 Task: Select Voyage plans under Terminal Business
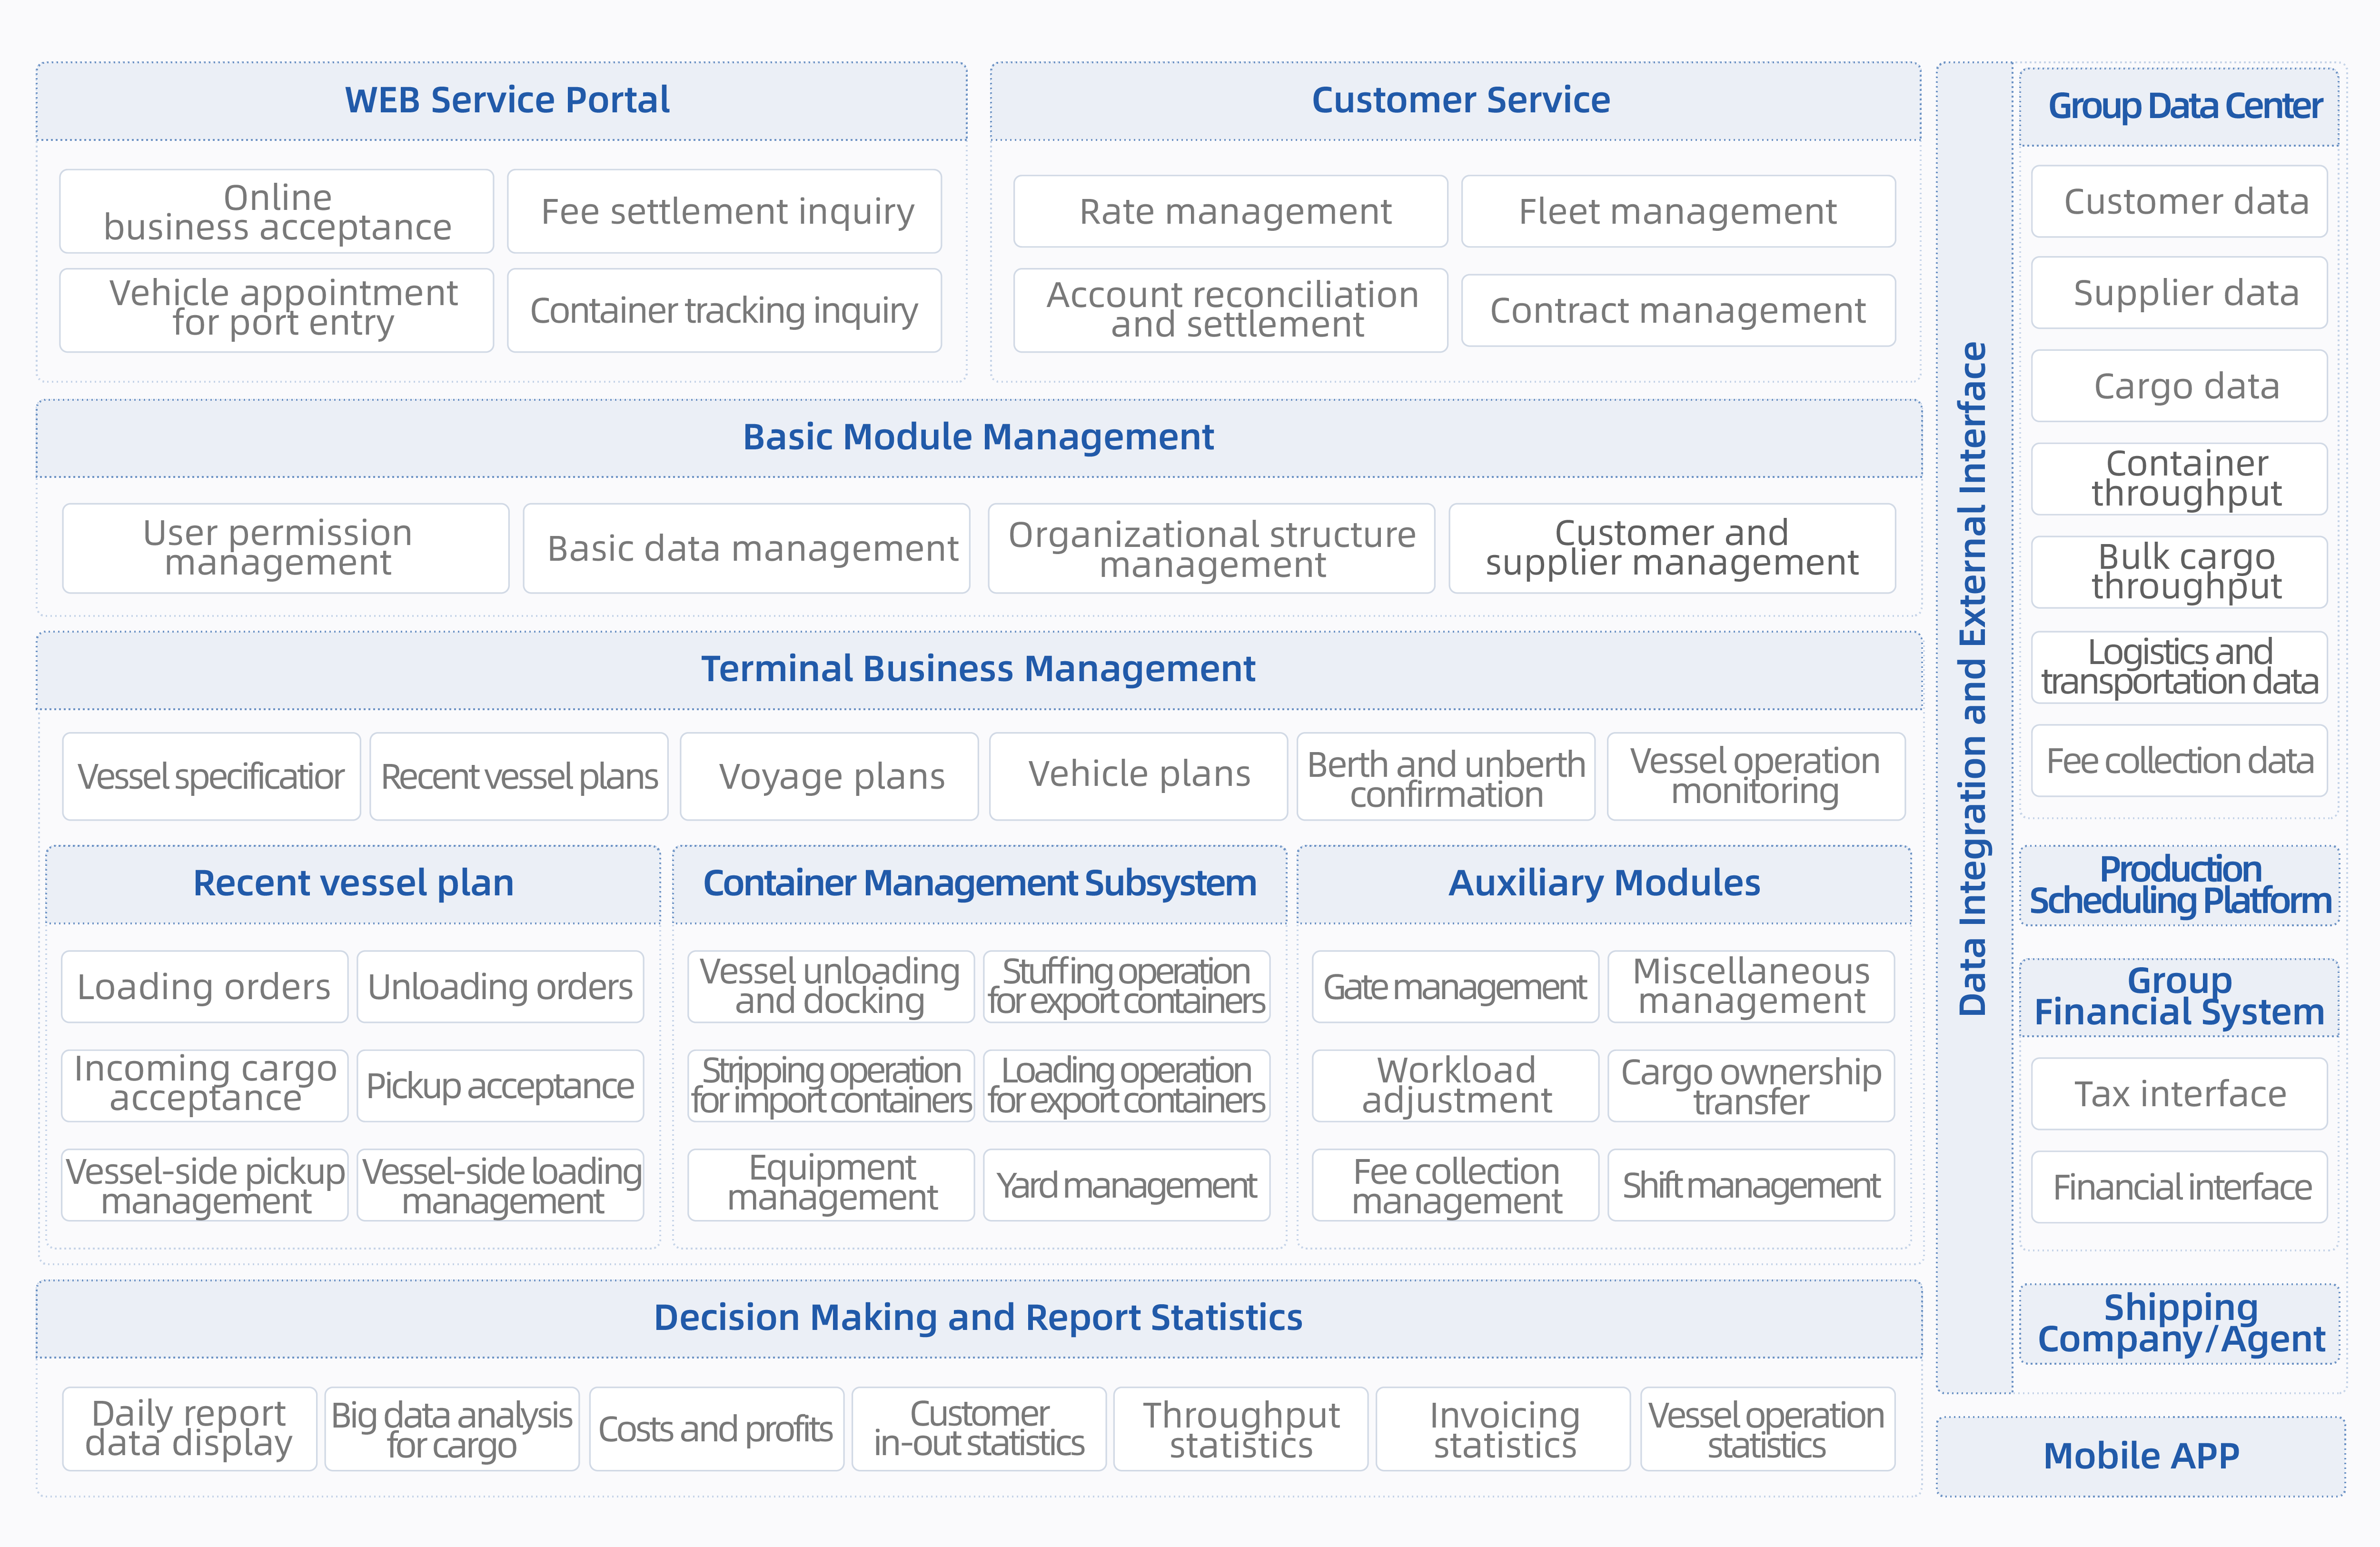coord(830,776)
